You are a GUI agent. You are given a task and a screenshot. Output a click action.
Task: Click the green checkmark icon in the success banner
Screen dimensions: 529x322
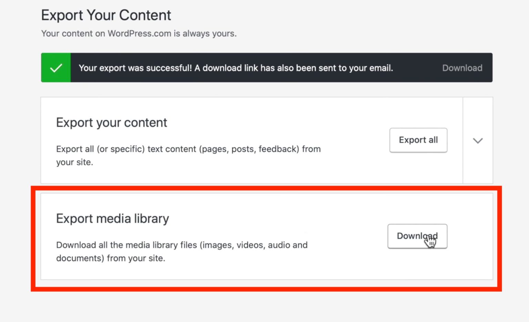(55, 68)
